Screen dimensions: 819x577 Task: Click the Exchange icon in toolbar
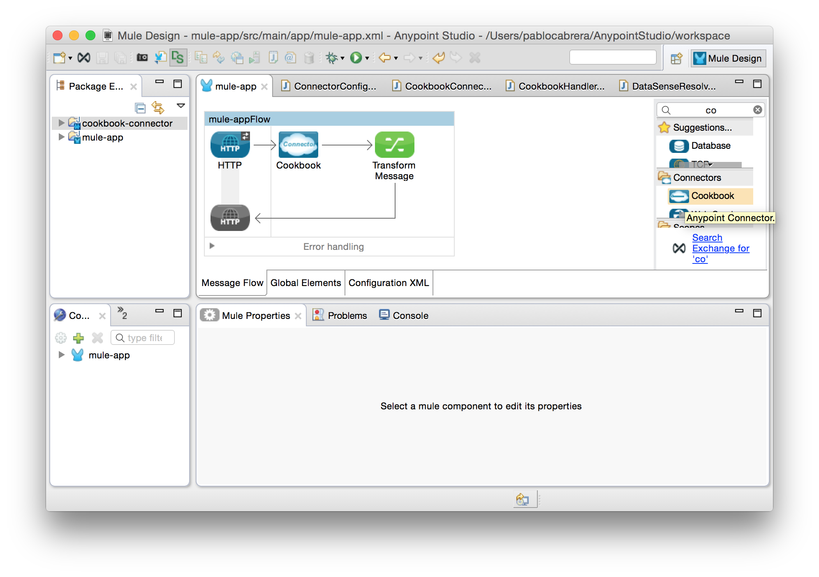84,58
